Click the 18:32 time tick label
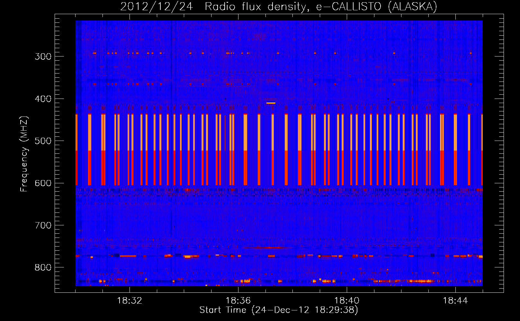Viewport: 520px width, 321px height. 130,301
